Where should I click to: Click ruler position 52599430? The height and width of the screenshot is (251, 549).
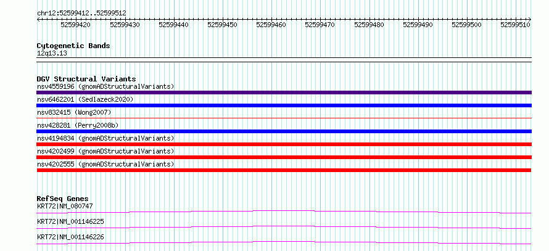coord(125,25)
